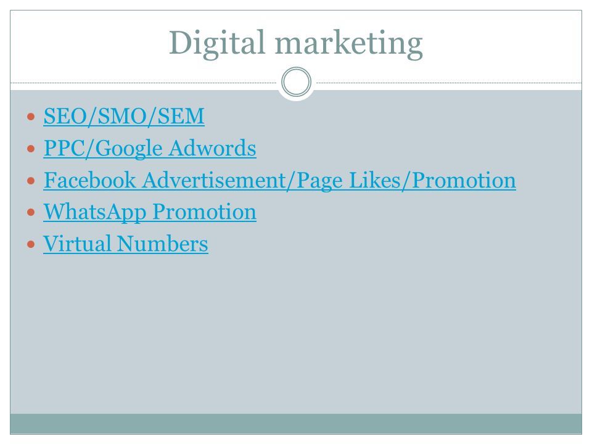The height and width of the screenshot is (444, 592).
Task: Click the orange bullet beside SEO/SMO/SEM
Action: [x=31, y=117]
